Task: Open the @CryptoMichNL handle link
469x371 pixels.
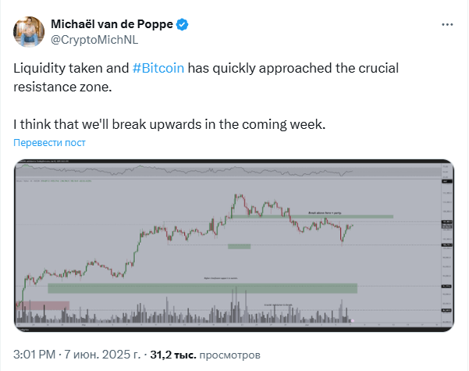Action: click(x=94, y=40)
